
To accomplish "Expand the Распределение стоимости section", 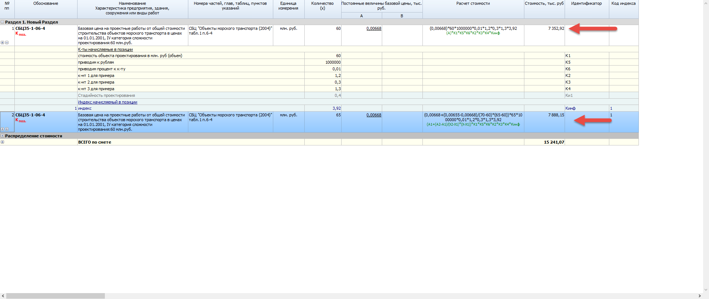I will coord(2,136).
